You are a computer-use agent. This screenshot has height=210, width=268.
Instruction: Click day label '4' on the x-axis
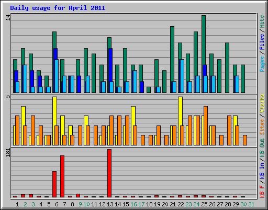(x=41, y=204)
